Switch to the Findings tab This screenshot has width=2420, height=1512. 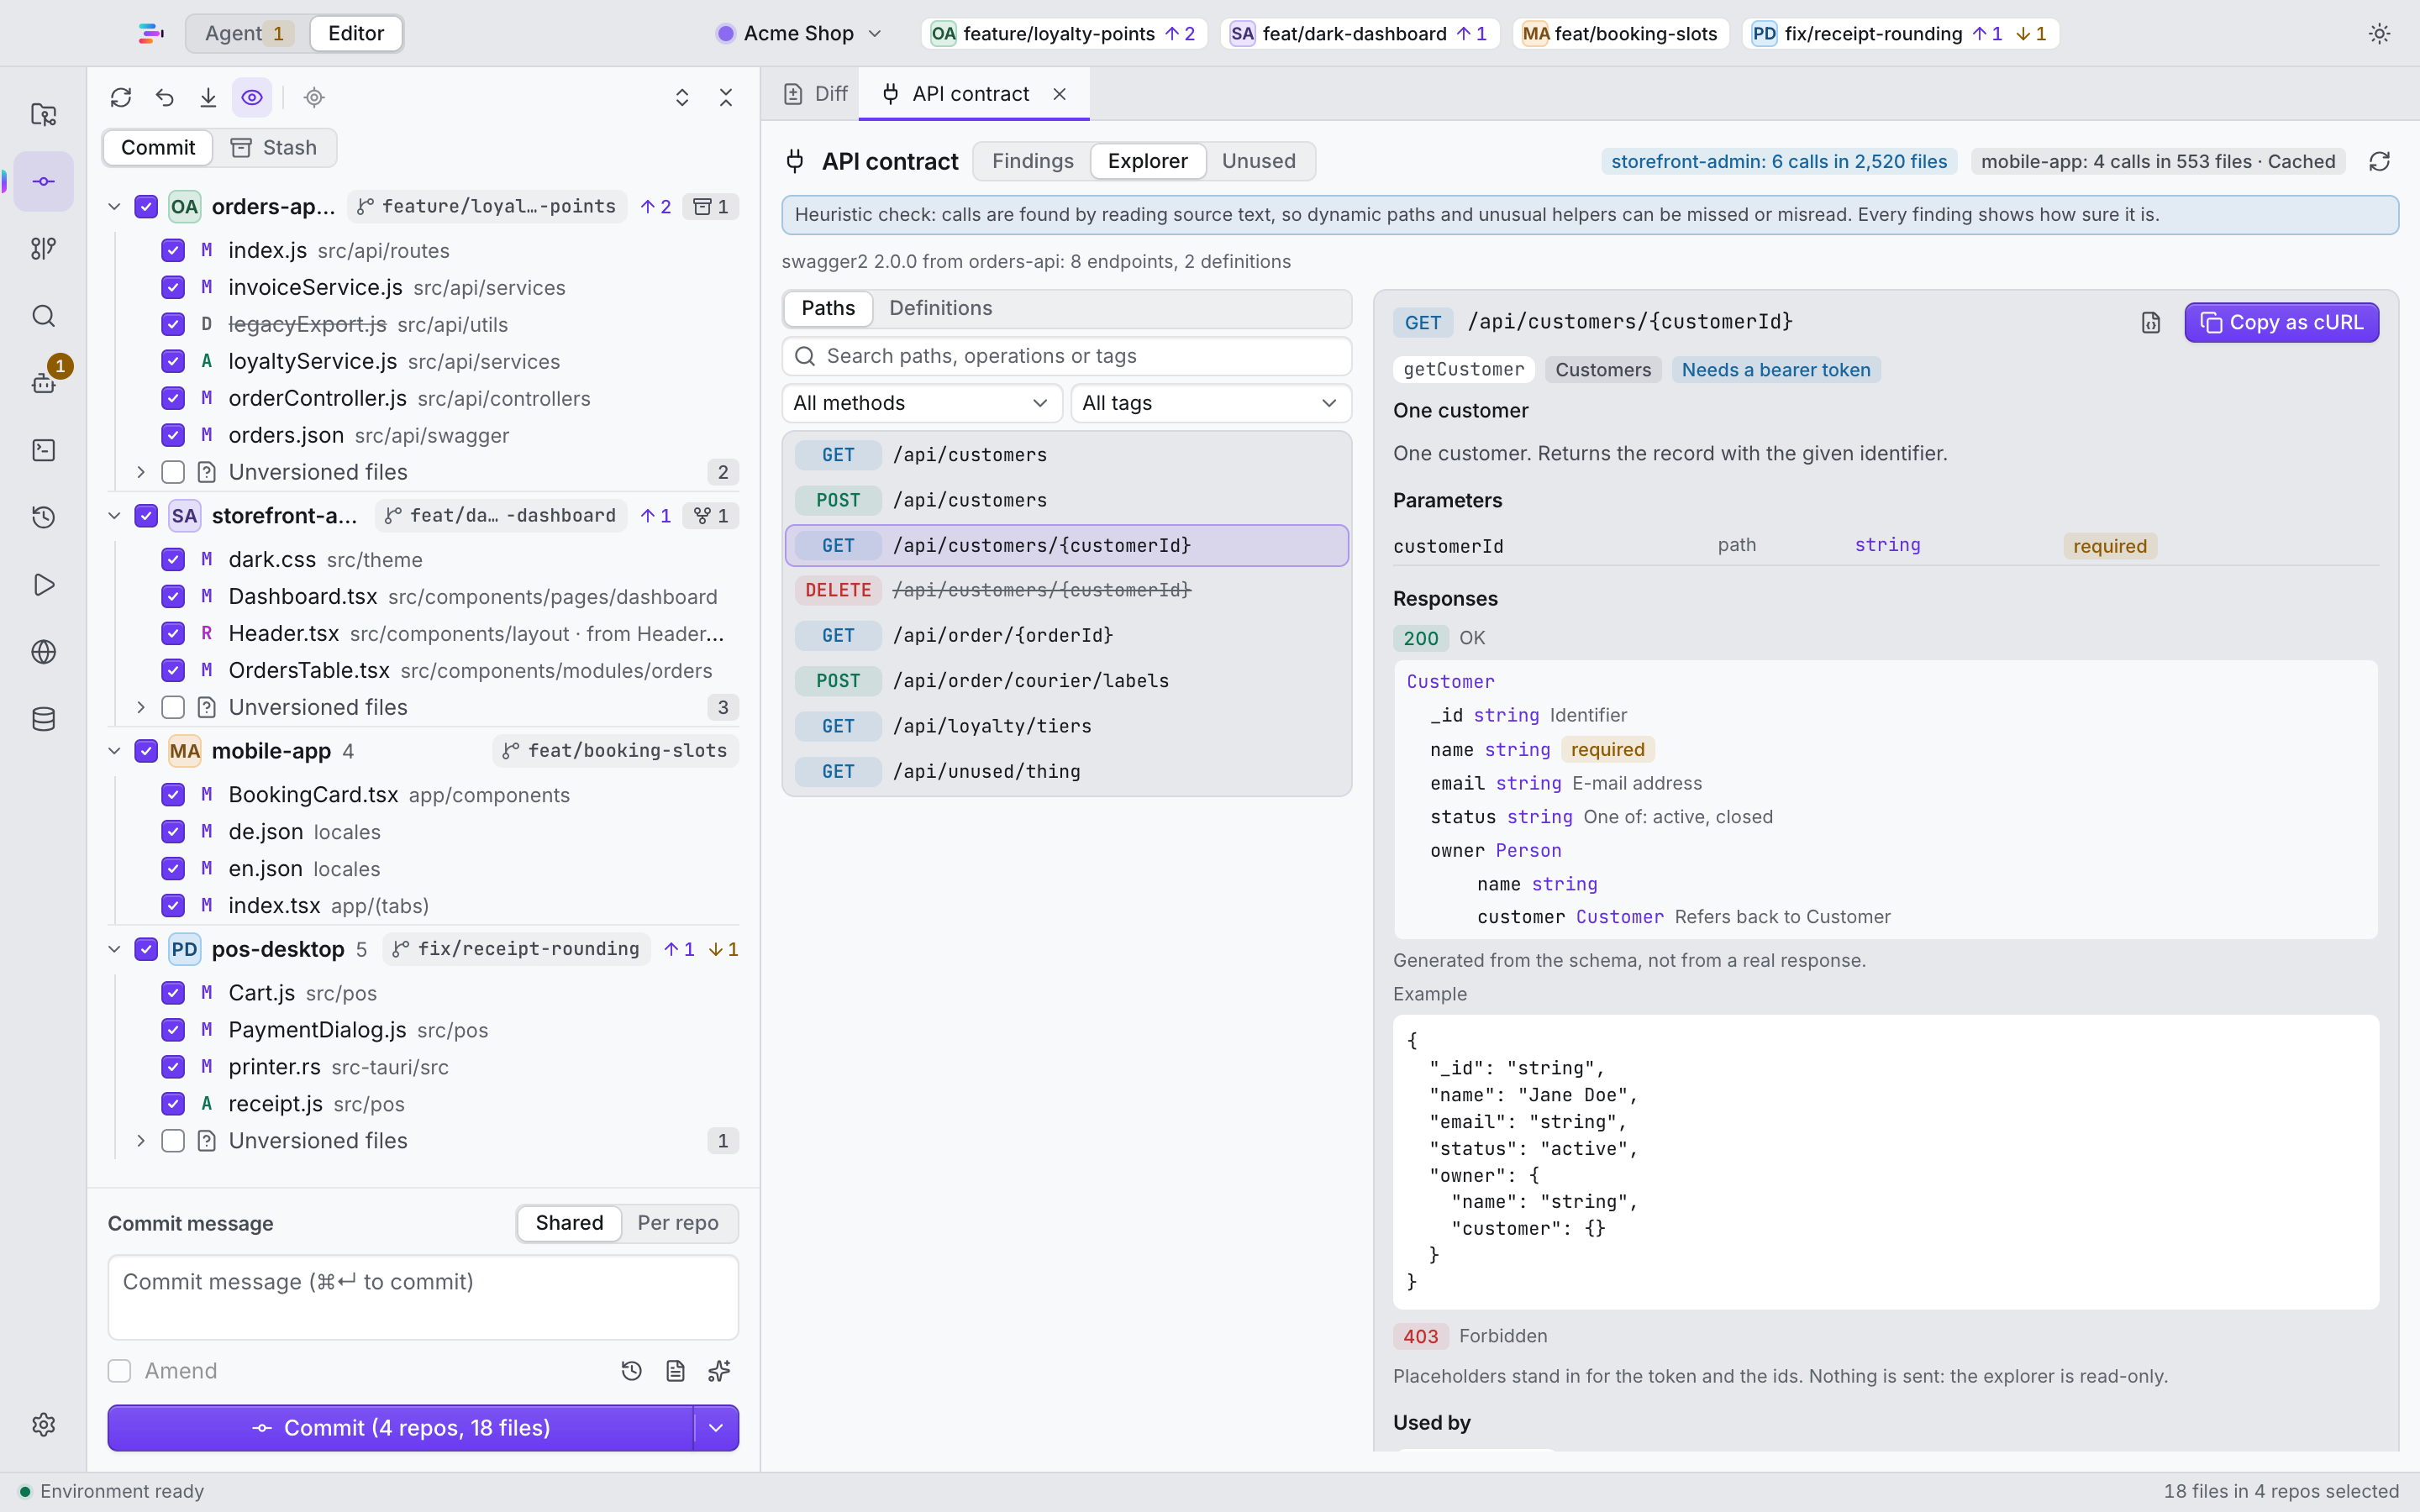[1032, 161]
